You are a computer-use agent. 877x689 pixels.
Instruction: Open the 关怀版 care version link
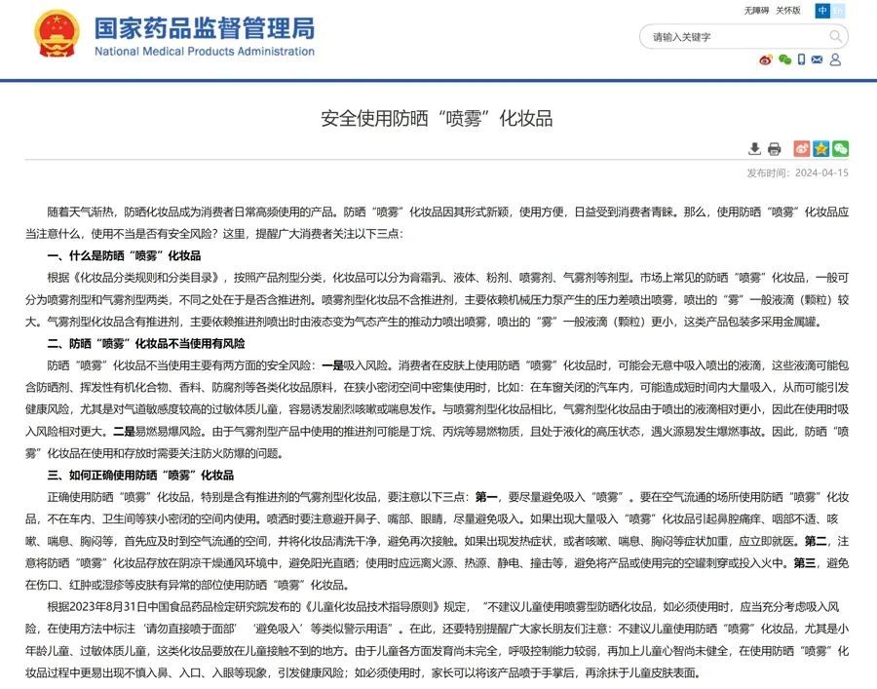point(788,11)
